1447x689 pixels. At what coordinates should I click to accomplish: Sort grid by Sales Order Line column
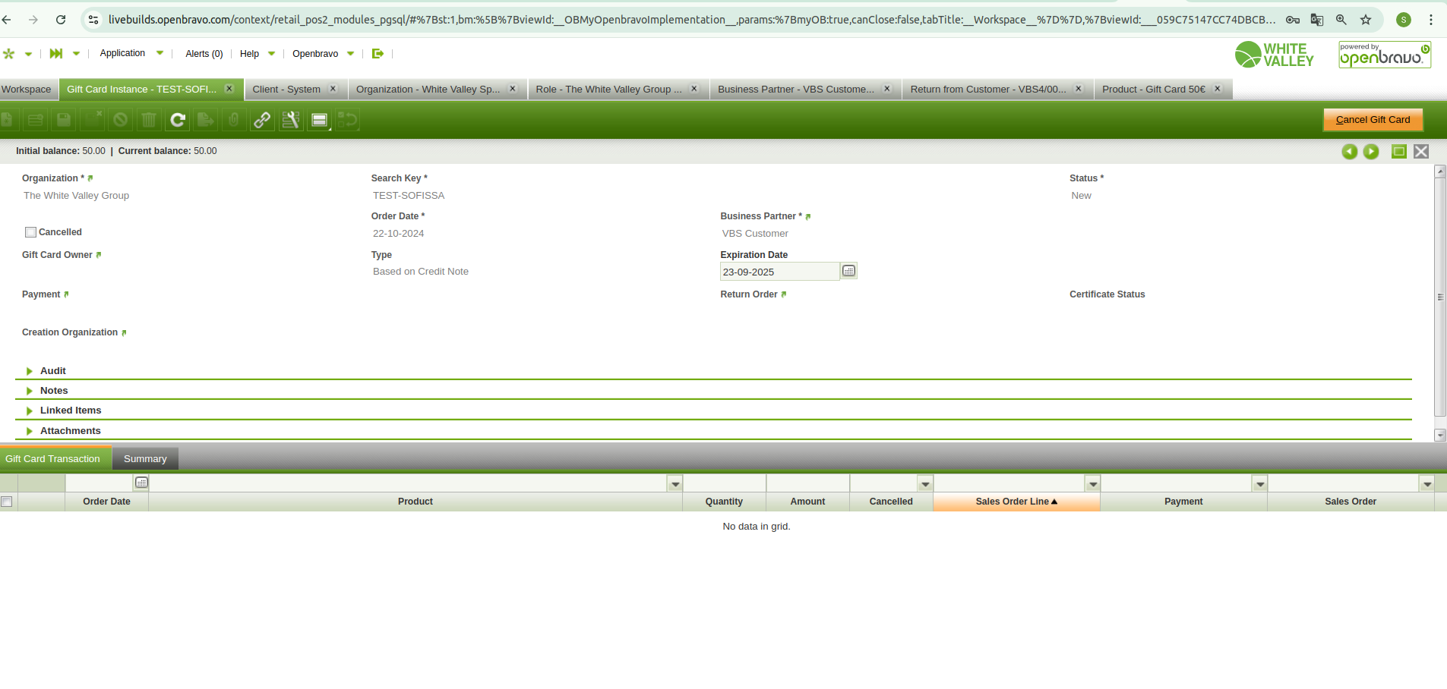pyautogui.click(x=1016, y=502)
